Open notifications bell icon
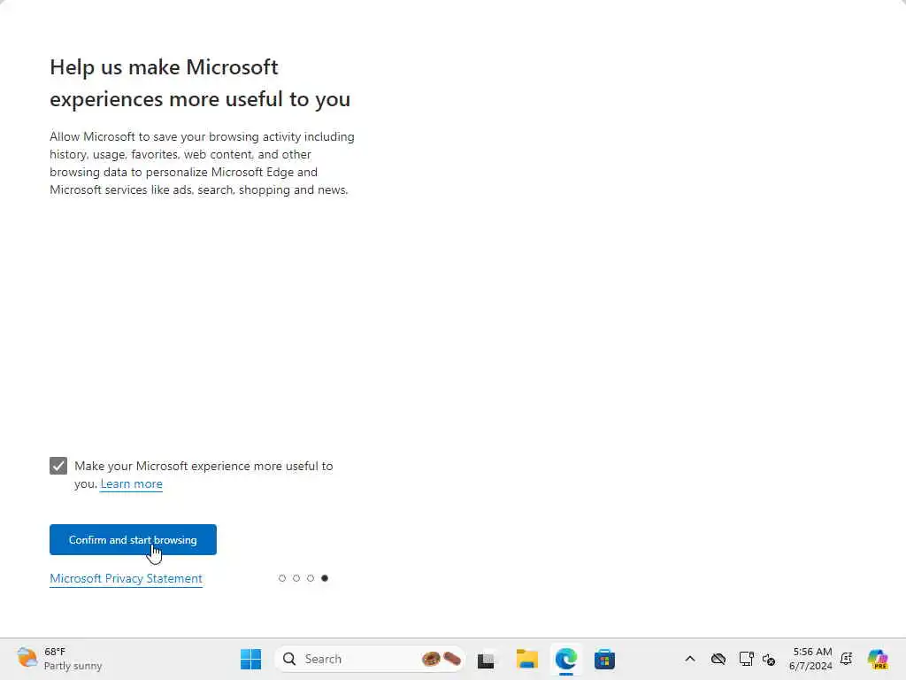 (847, 659)
